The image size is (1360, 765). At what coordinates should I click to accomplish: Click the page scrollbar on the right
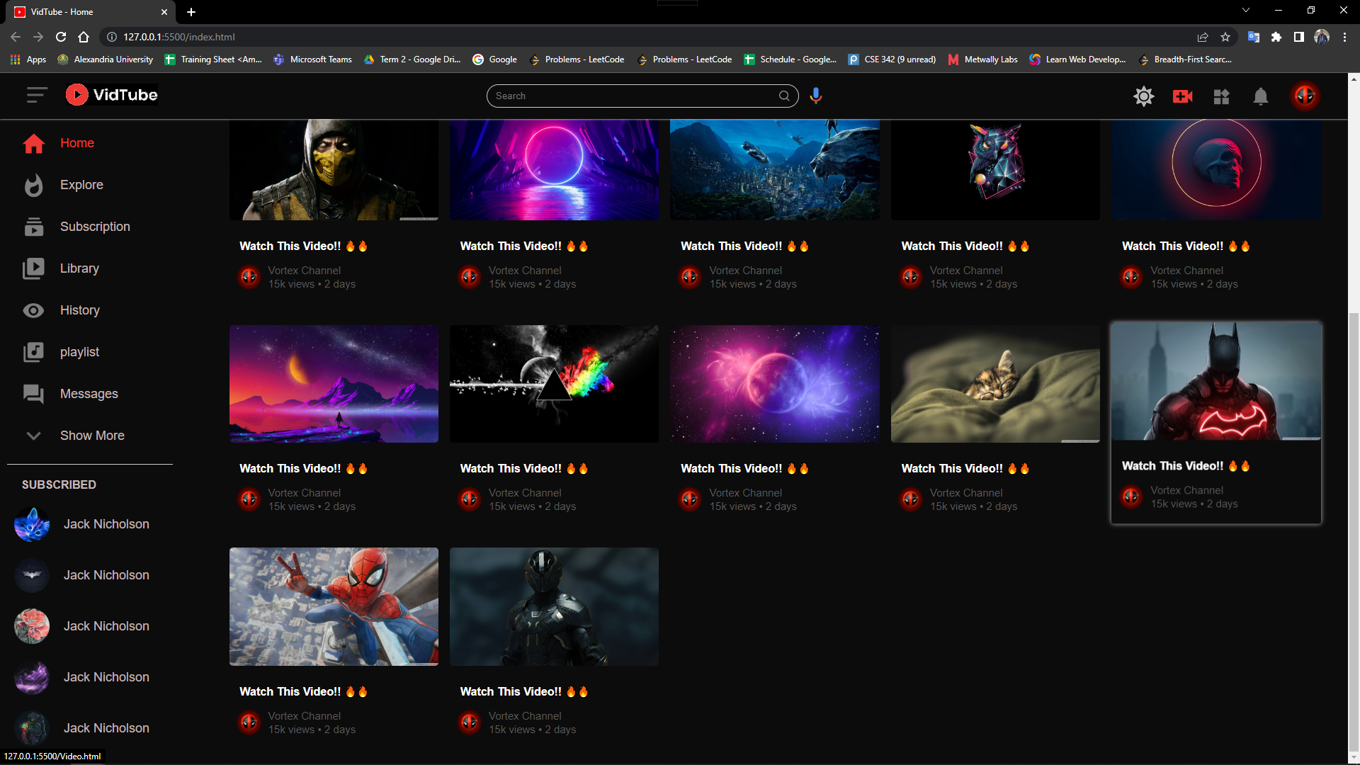[x=1354, y=531]
